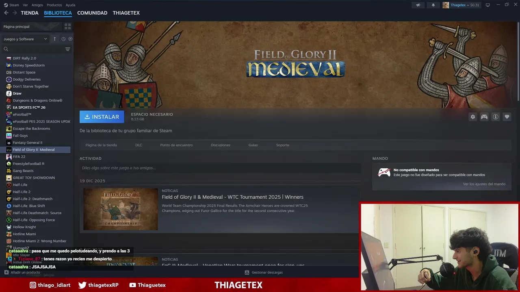Viewport: 520px width, 292px height.
Task: Open Punto de encuentro link
Action: click(x=176, y=145)
